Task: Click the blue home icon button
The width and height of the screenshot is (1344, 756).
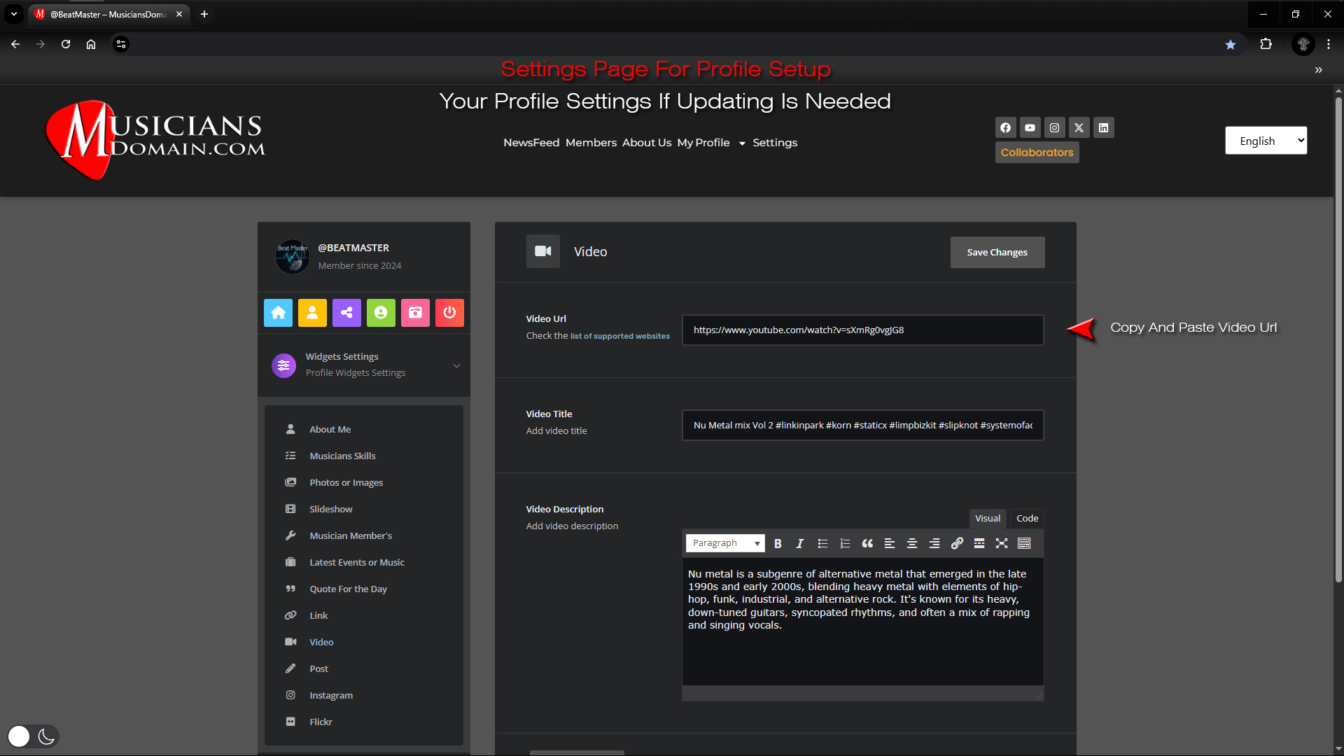Action: (x=278, y=313)
